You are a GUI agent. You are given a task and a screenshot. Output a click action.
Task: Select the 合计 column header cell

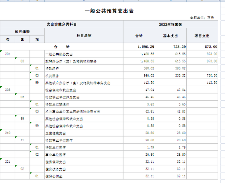click(139, 36)
